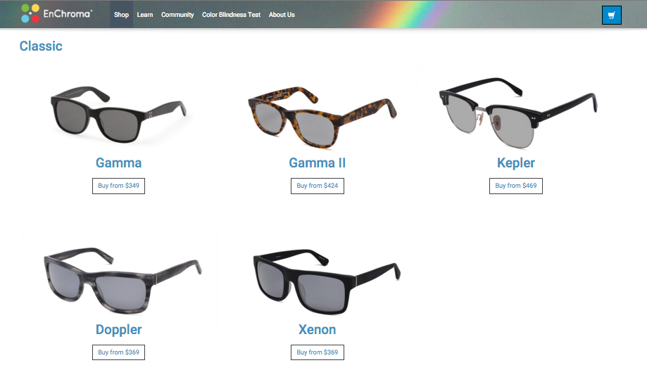Open the shopping cart icon
This screenshot has width=647, height=377.
tap(612, 15)
